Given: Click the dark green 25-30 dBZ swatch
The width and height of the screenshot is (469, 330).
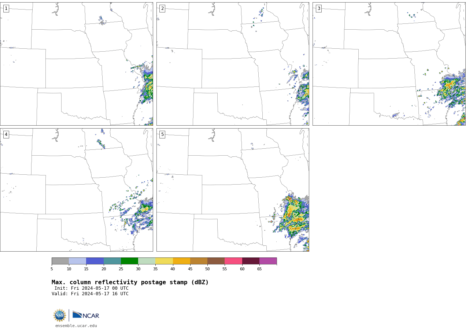Looking at the screenshot, I should click(x=129, y=261).
